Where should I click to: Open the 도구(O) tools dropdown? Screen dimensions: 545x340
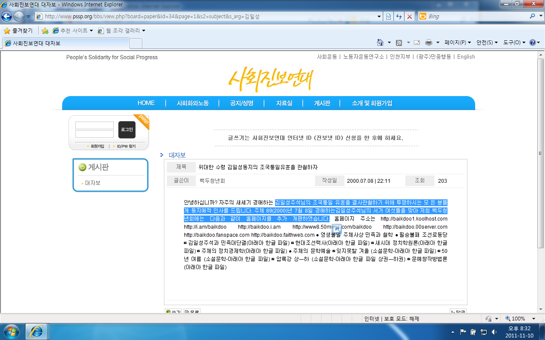[x=514, y=42]
